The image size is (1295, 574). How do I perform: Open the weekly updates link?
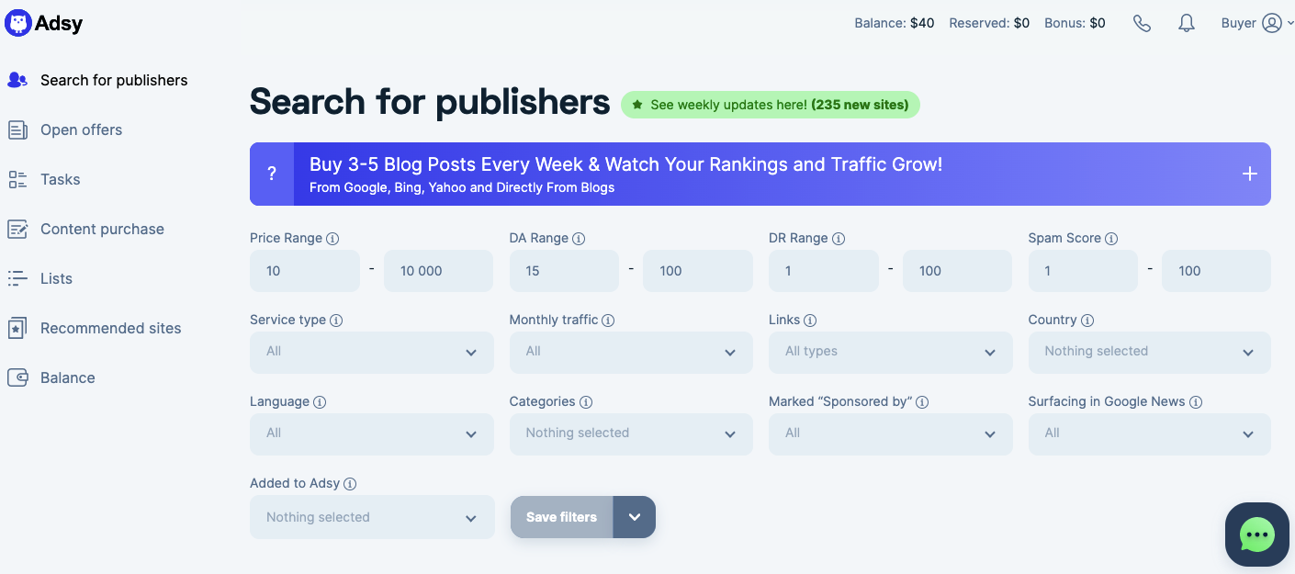pos(771,105)
